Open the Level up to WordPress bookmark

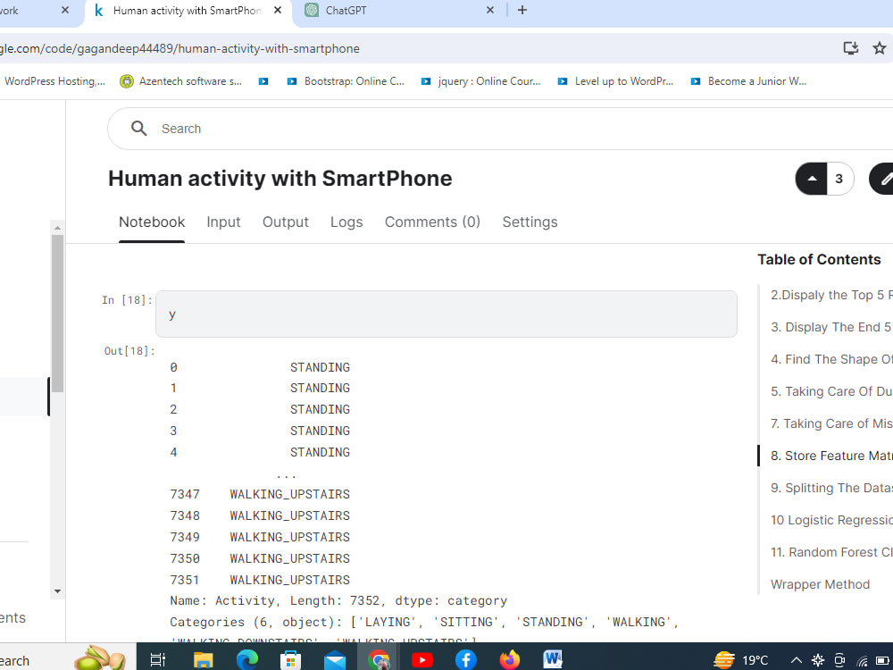615,81
